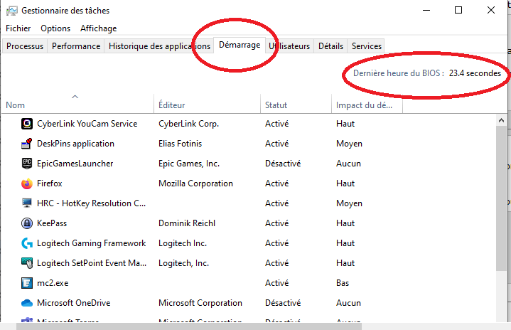Viewport: 511px width, 330px height.
Task: Click the vertical scrollbar thumb
Action: [x=501, y=198]
